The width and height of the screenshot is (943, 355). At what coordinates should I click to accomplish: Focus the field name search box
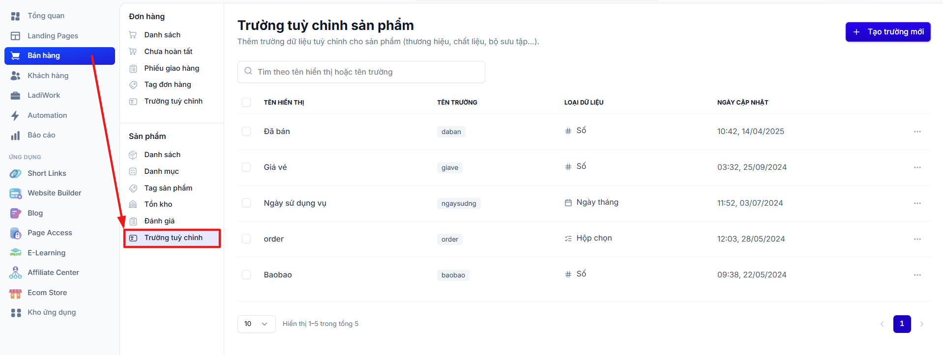tap(361, 72)
